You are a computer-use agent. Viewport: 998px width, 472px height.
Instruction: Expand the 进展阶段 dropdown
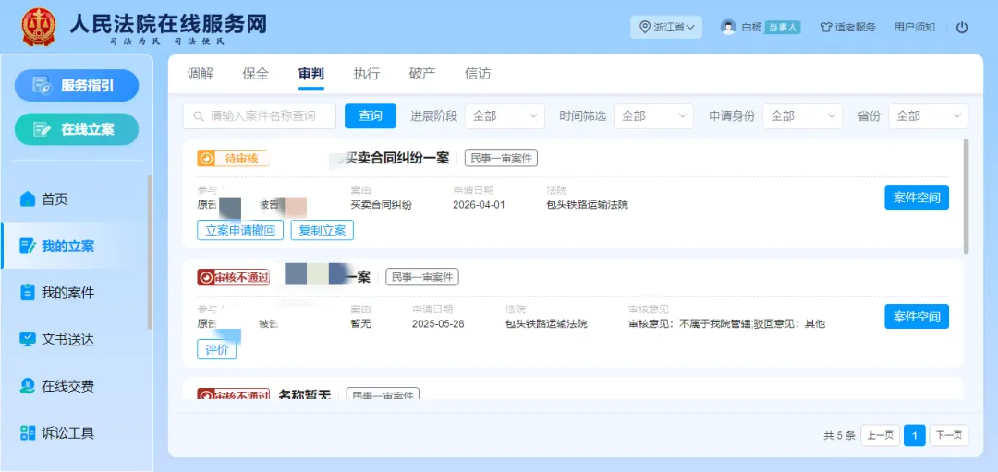point(505,116)
